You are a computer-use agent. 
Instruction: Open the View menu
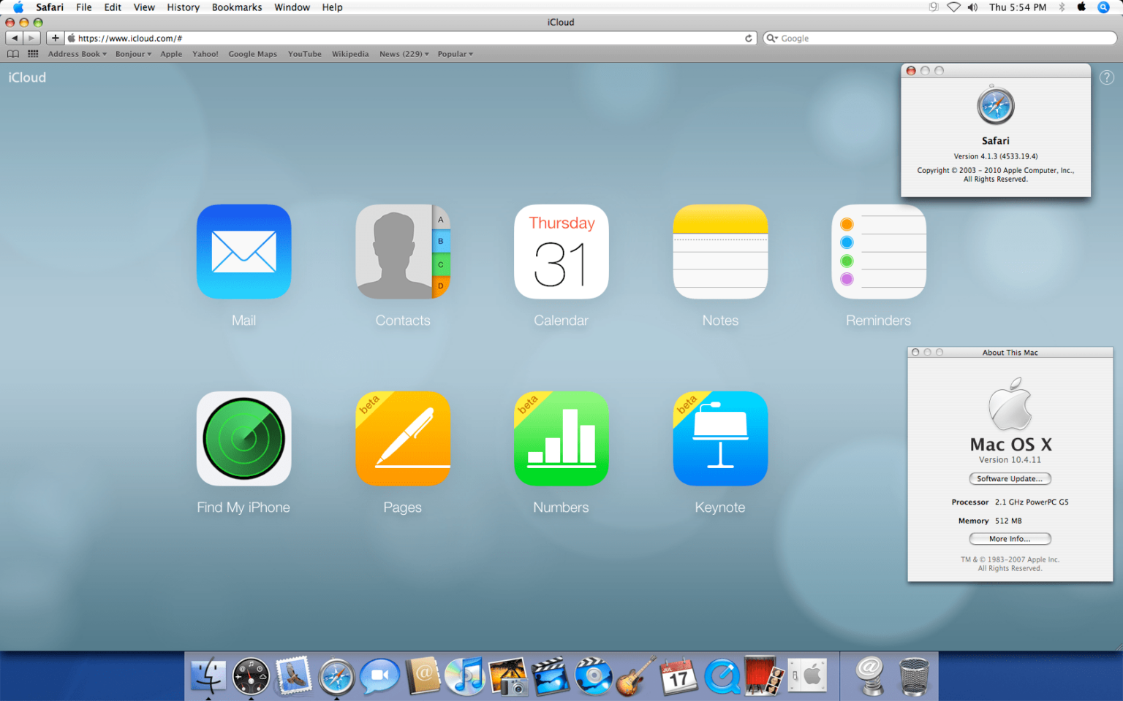coord(144,7)
